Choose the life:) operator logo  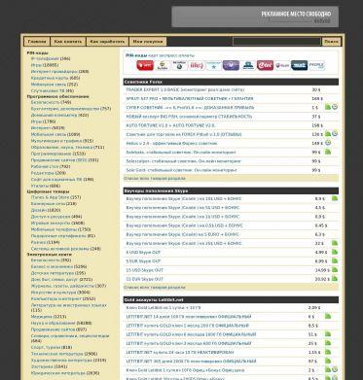click(x=197, y=66)
